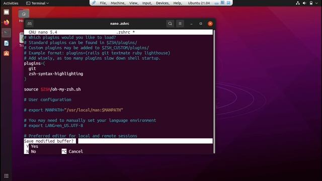This screenshot has height=181, width=322.
Task: Open the VirtualBox View menu
Action: point(134,3)
